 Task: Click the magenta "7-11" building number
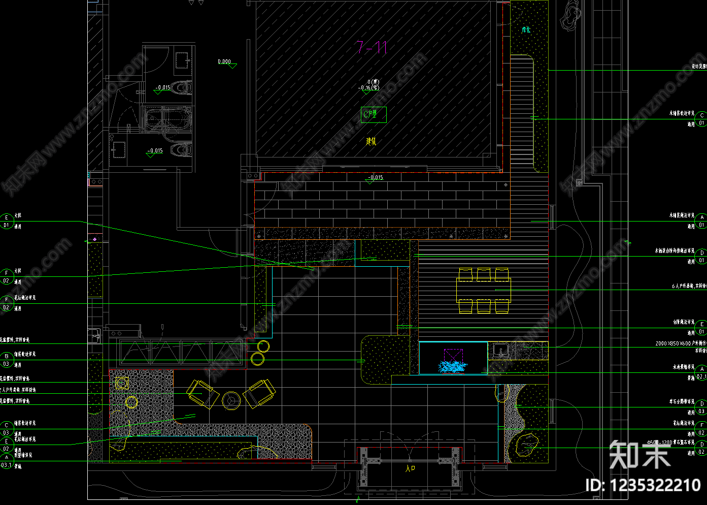click(x=372, y=48)
